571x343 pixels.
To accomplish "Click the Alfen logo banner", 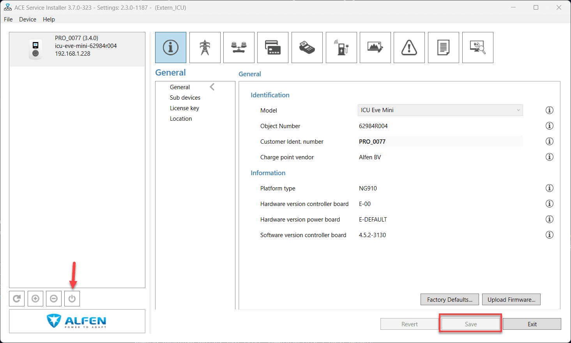I will (x=77, y=321).
